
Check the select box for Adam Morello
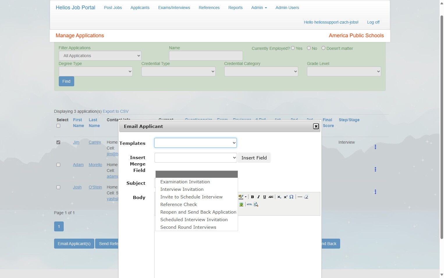pyautogui.click(x=58, y=165)
